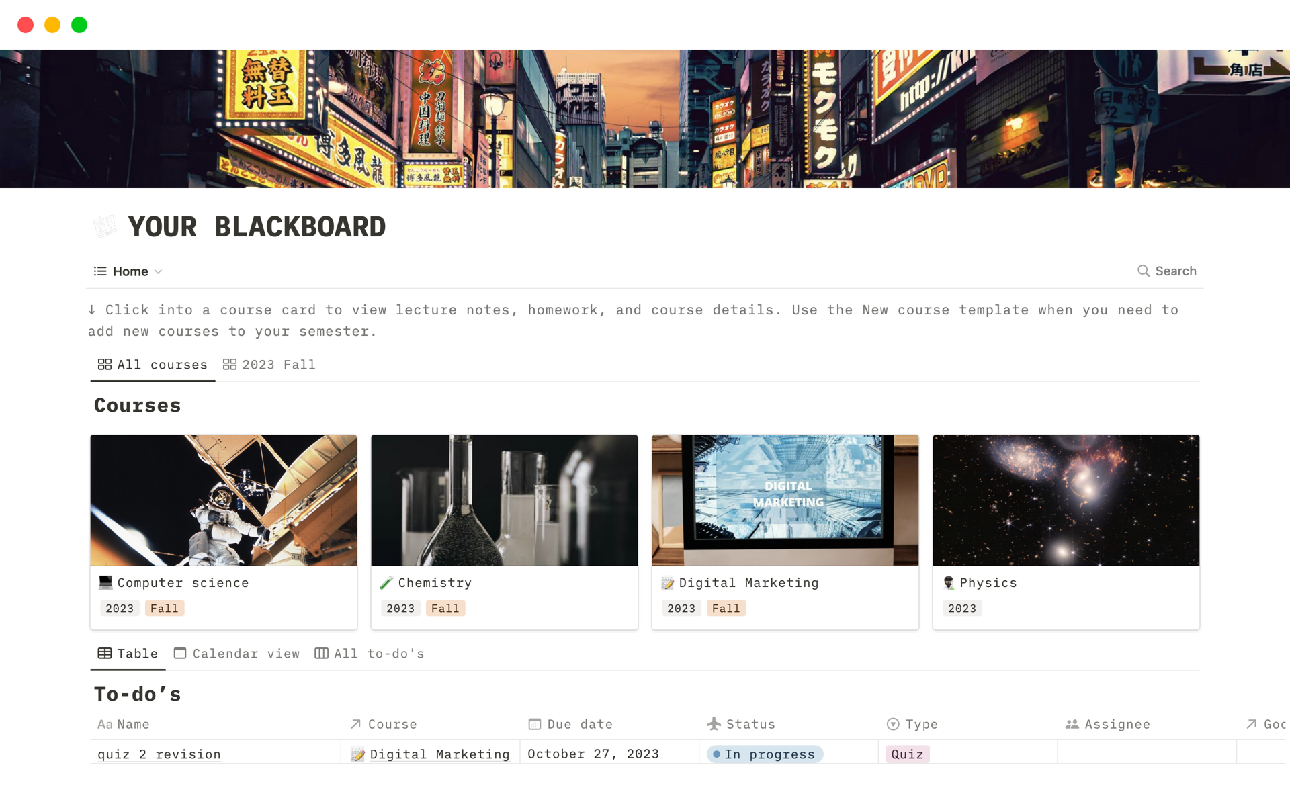Open the Digital Marketing course thumbnail

785,500
